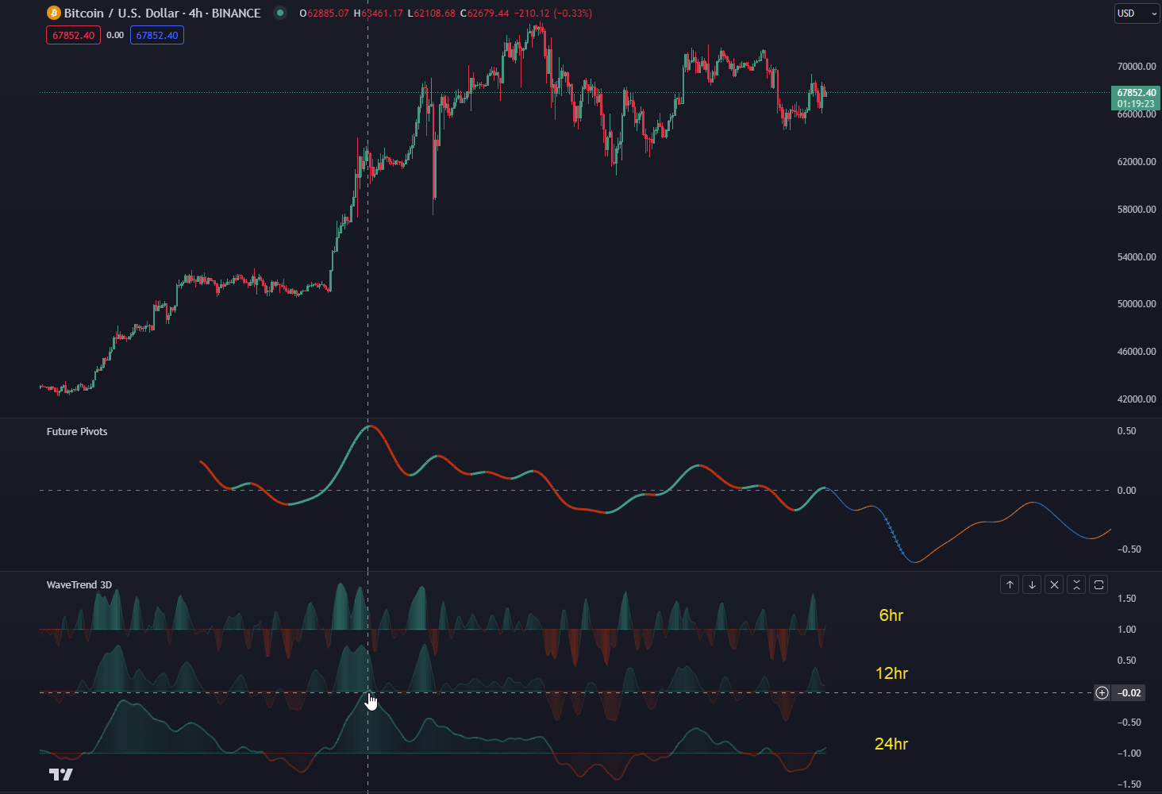Open the USD currency dropdown
The height and width of the screenshot is (794, 1162).
pos(1137,13)
